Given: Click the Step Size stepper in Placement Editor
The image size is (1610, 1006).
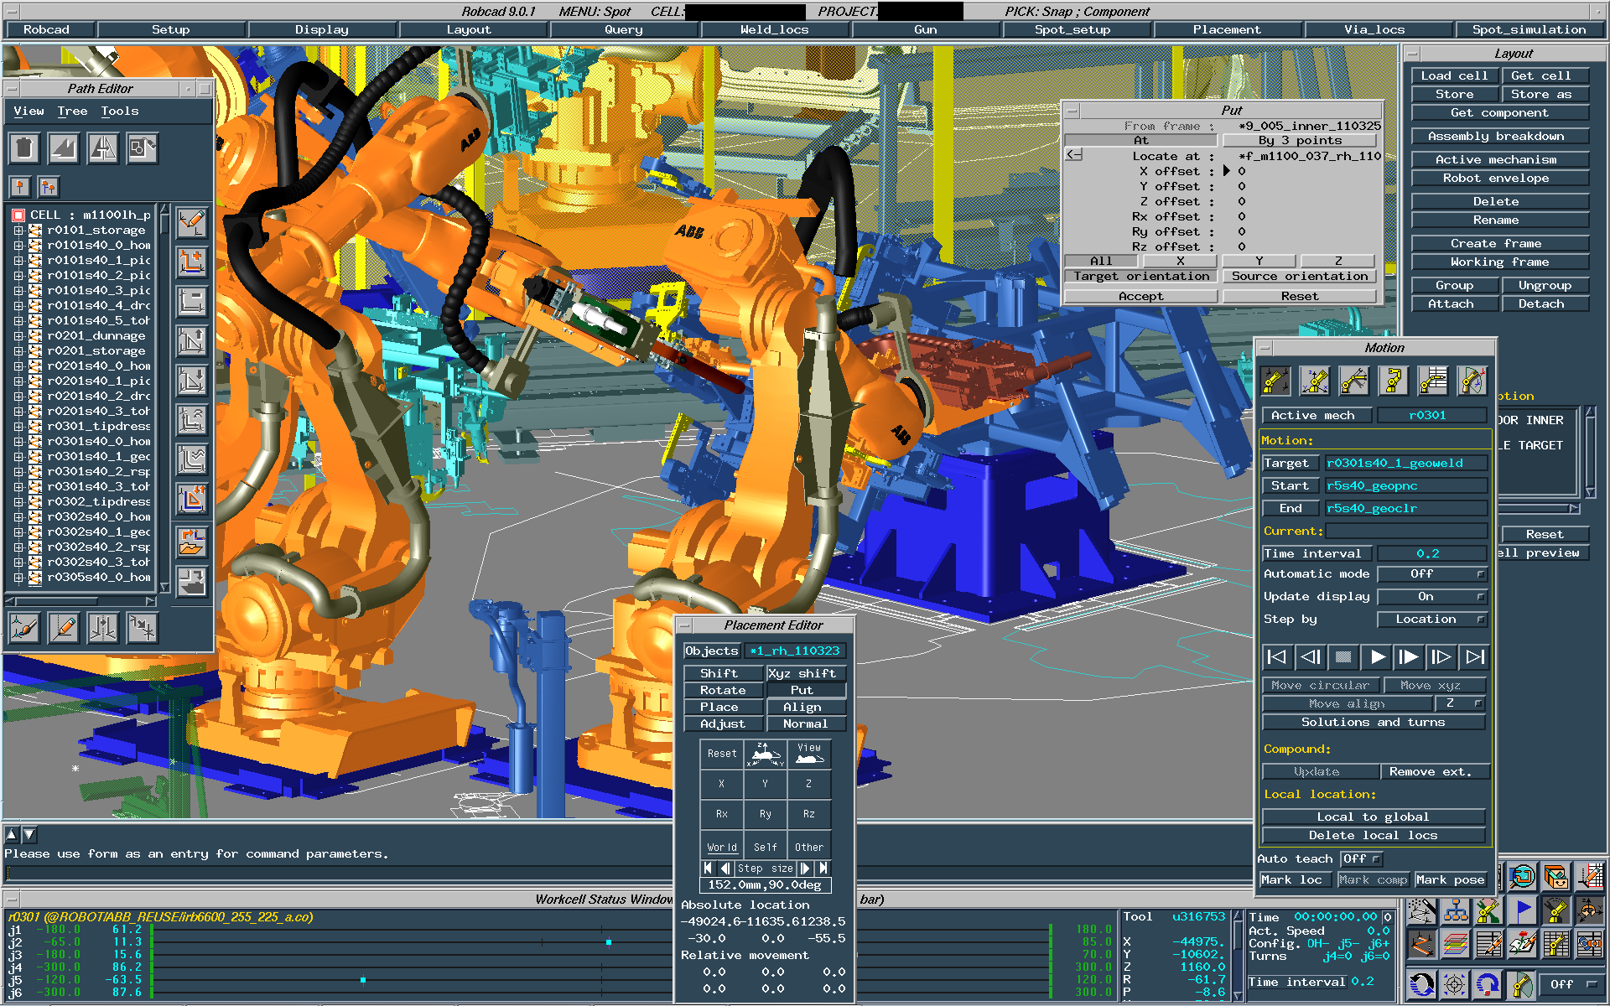Looking at the screenshot, I should tap(765, 868).
